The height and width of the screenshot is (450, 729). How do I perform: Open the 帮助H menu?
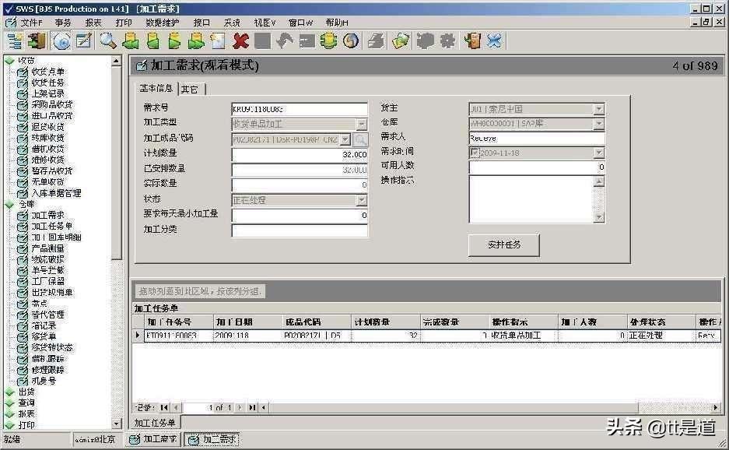[337, 23]
